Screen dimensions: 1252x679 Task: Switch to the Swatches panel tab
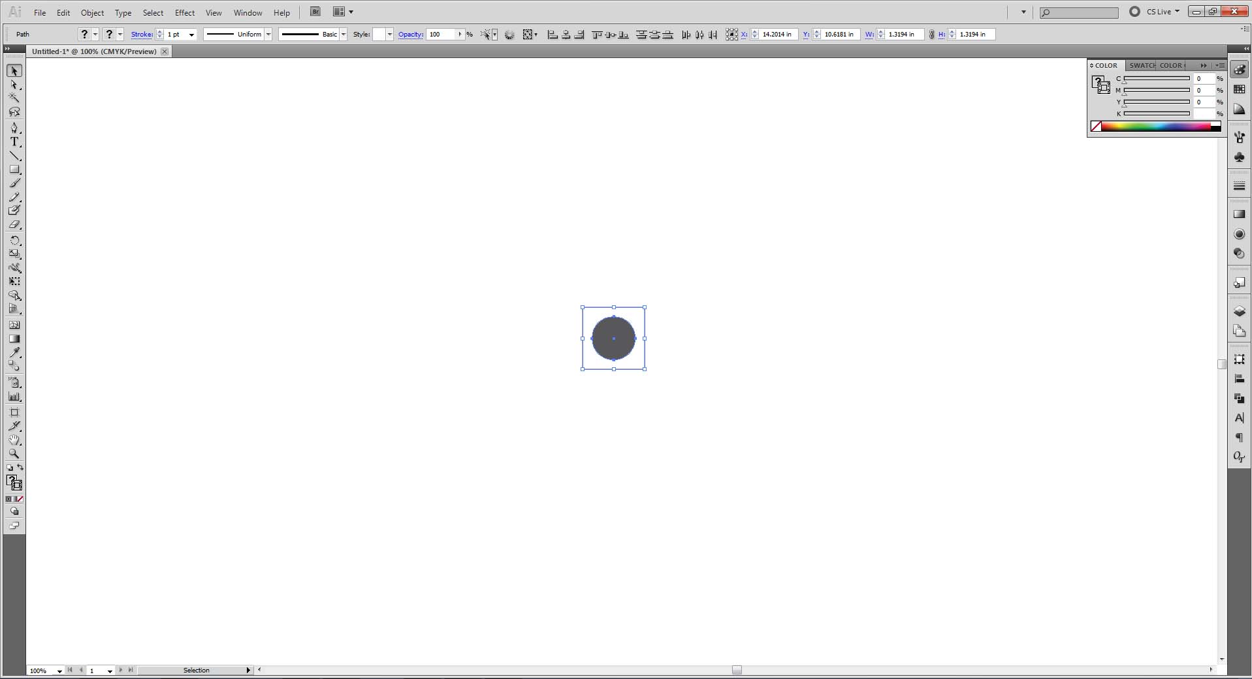tap(1142, 65)
